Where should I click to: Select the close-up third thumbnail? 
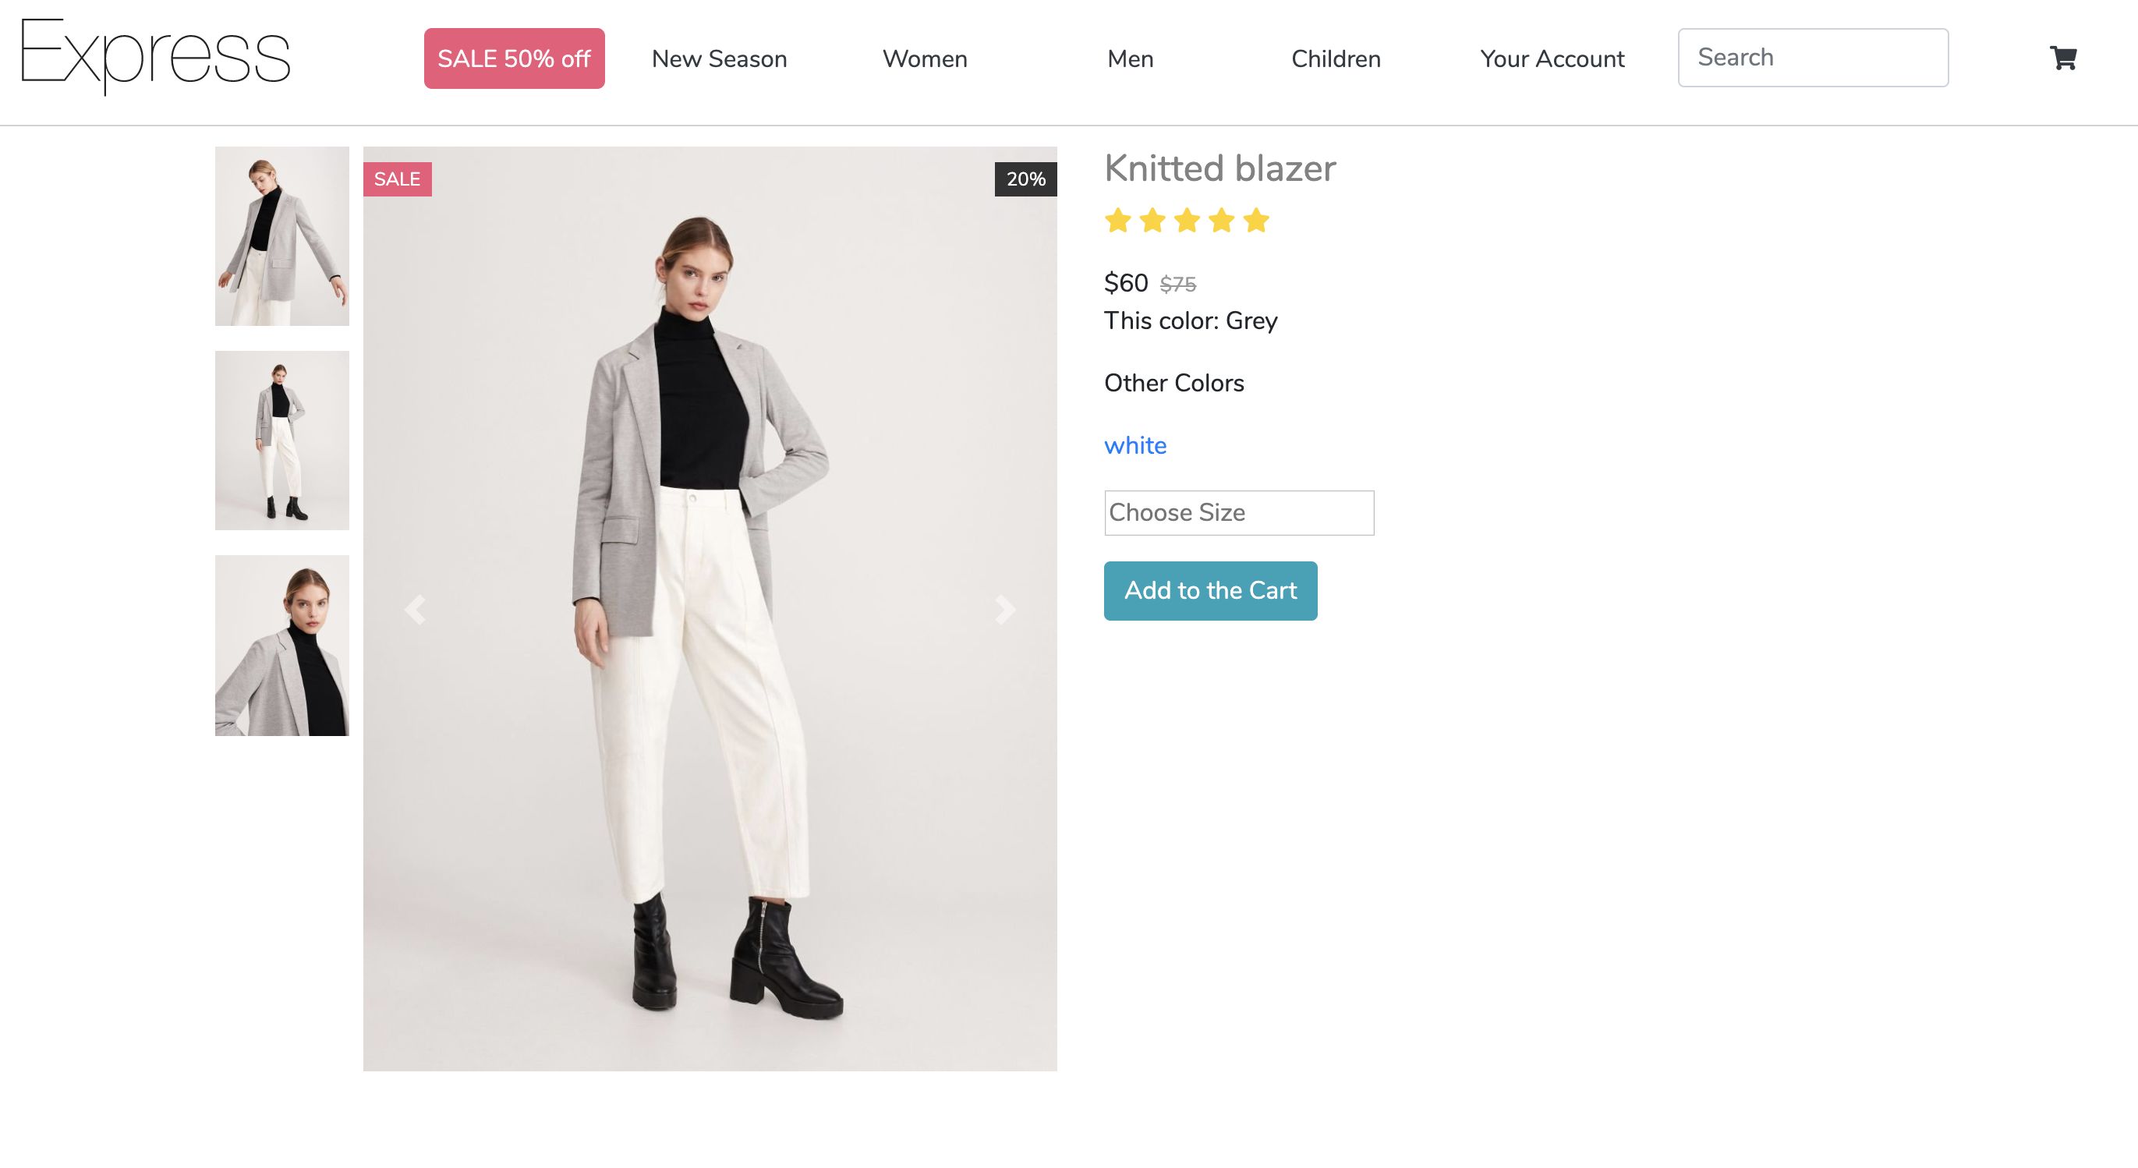pyautogui.click(x=282, y=646)
